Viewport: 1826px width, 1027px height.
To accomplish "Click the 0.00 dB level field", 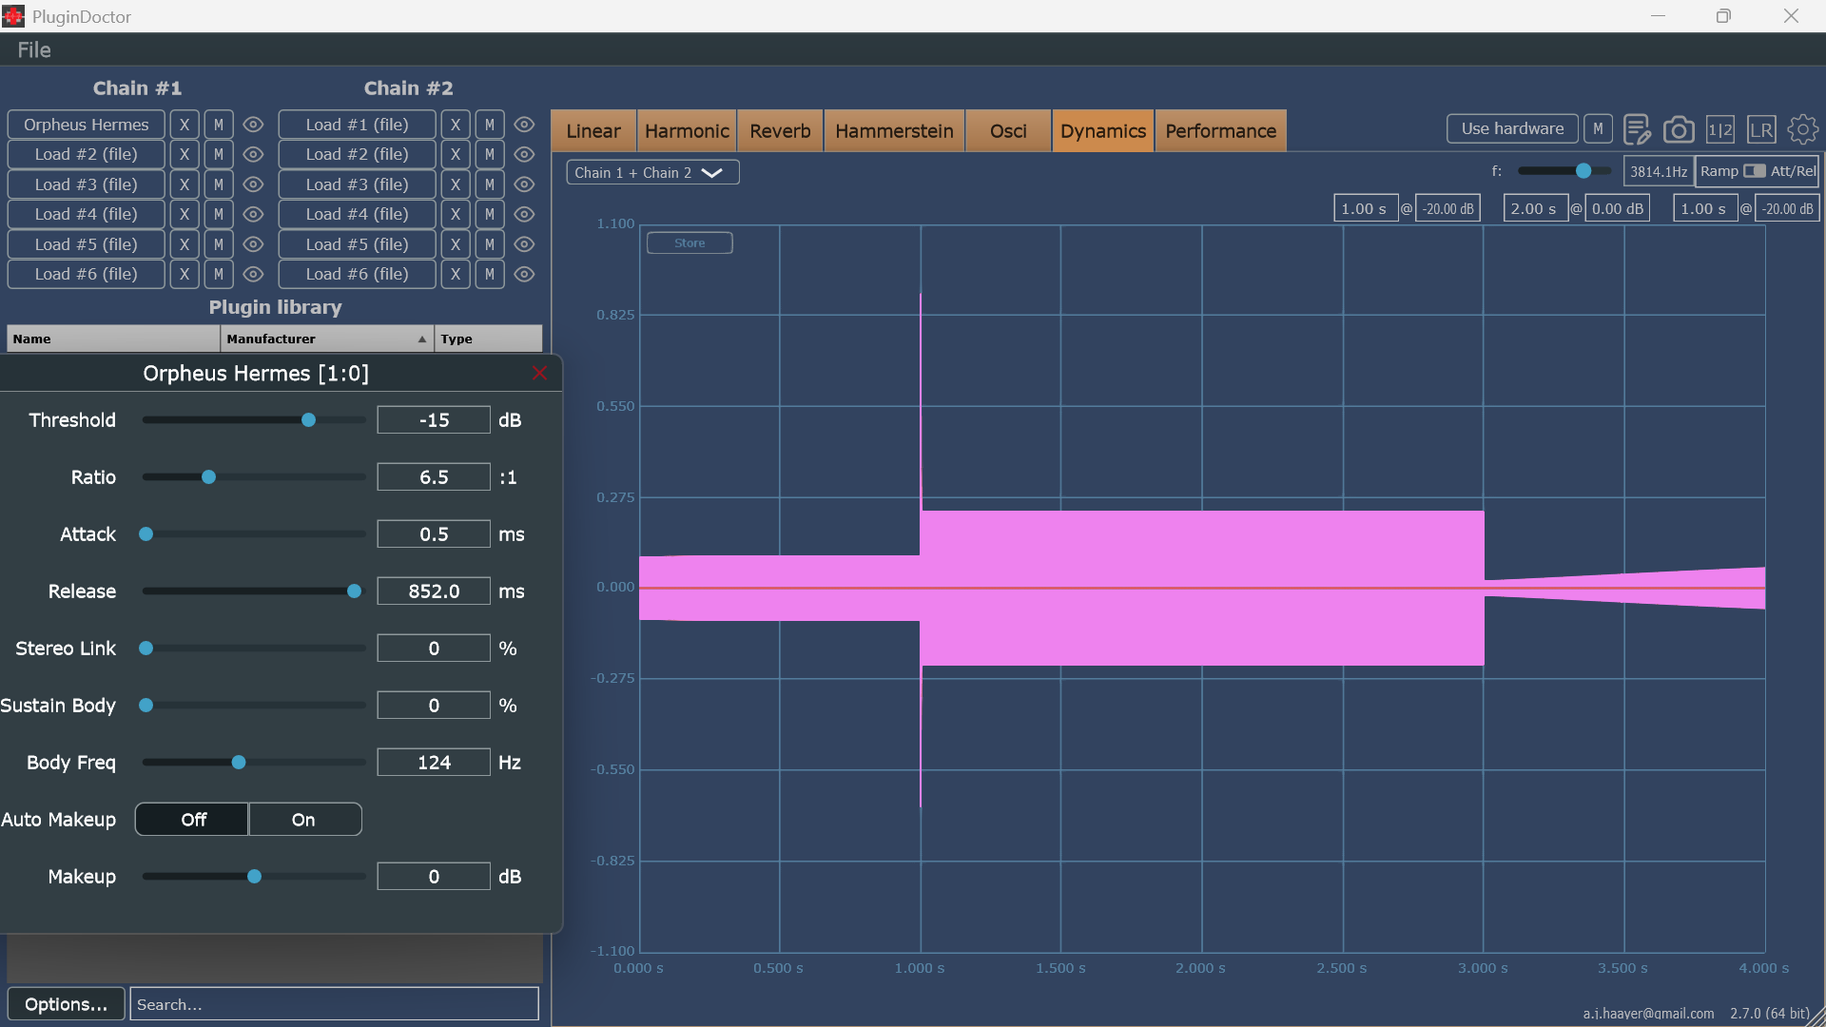I will 1618,209.
